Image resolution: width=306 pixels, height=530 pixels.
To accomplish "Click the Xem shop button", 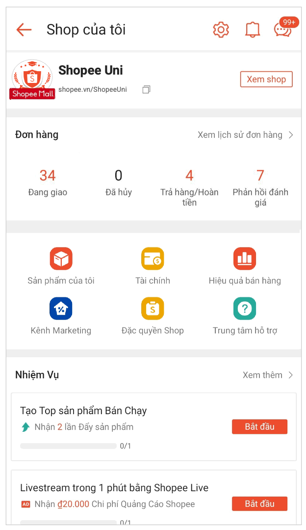I will (x=266, y=79).
